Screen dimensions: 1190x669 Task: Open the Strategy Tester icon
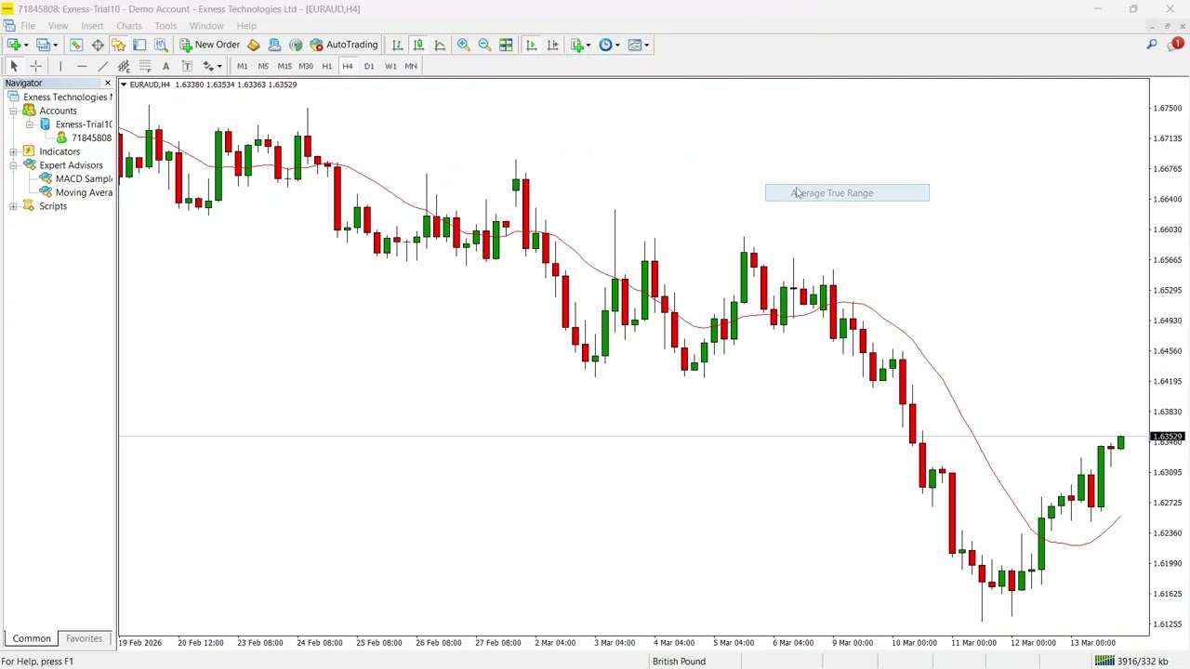point(161,45)
